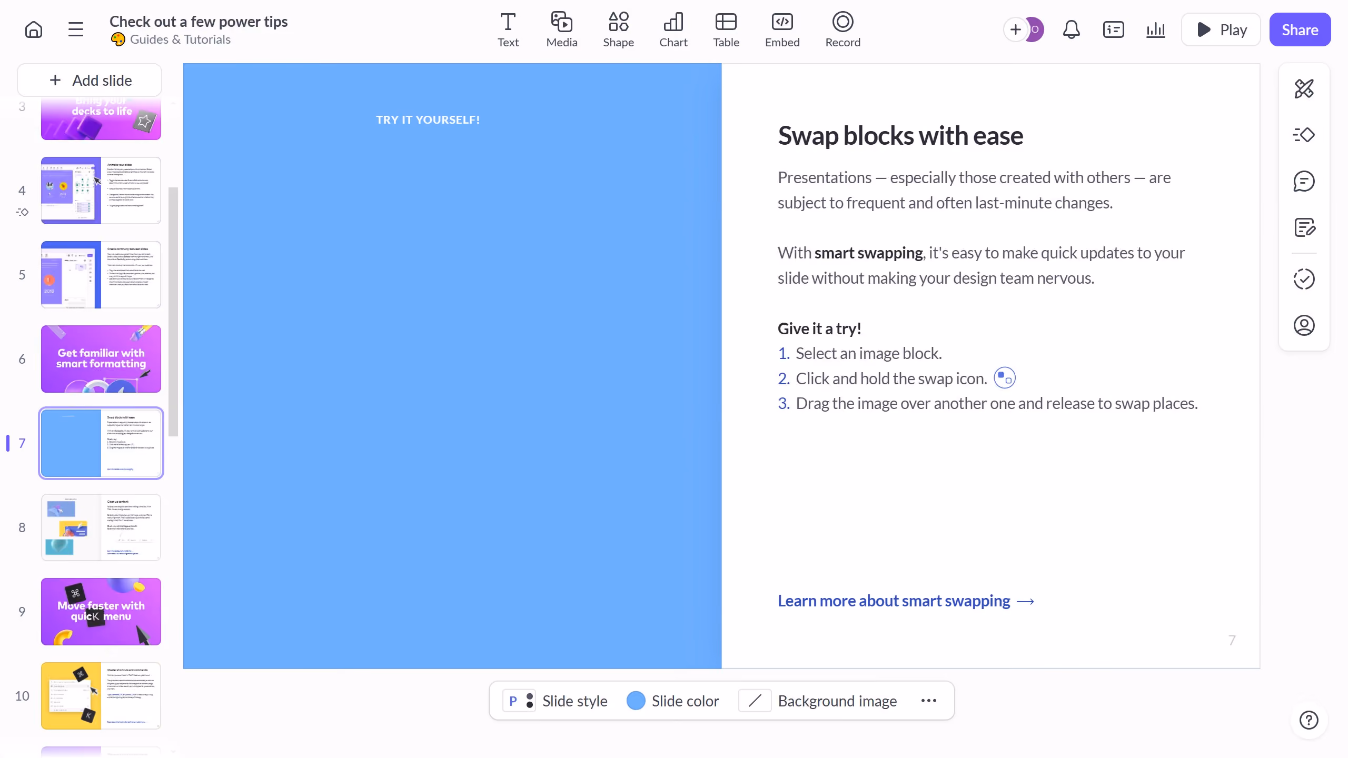The width and height of the screenshot is (1348, 758).
Task: Add a collaborator with plus icon
Action: 1015,29
